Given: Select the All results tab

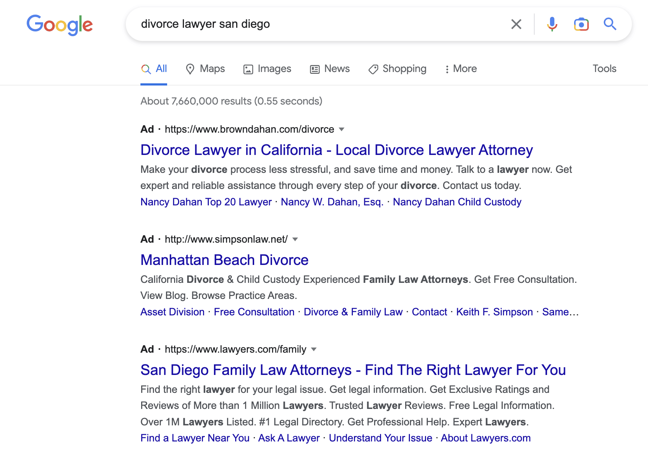Looking at the screenshot, I should [x=154, y=69].
